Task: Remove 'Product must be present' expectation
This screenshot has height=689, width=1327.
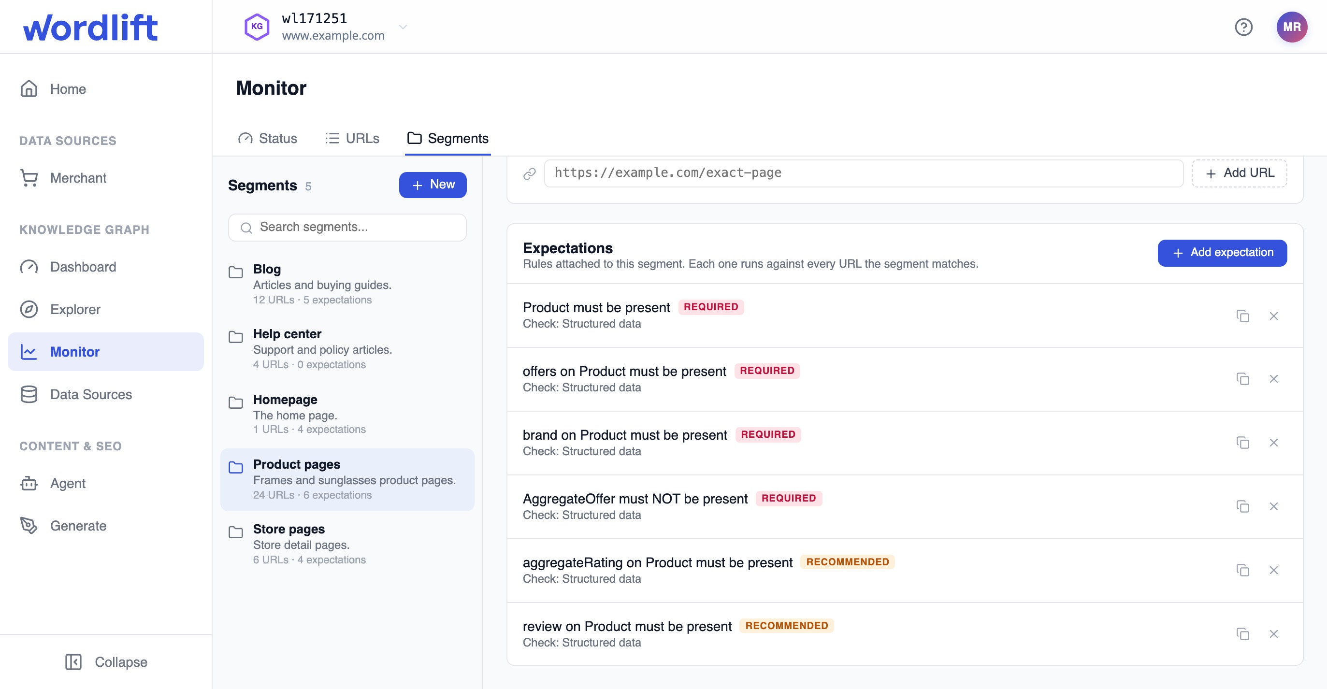Action: tap(1273, 316)
